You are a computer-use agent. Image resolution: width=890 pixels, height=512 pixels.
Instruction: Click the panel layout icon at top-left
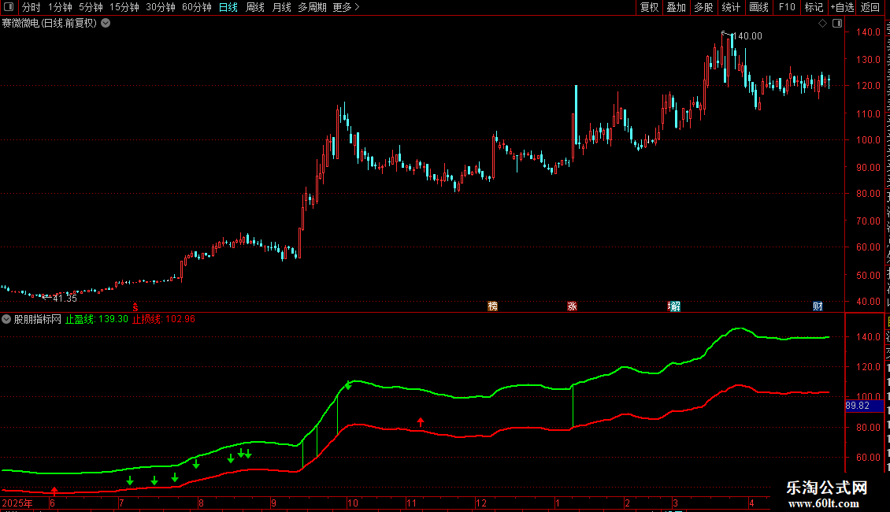click(9, 7)
